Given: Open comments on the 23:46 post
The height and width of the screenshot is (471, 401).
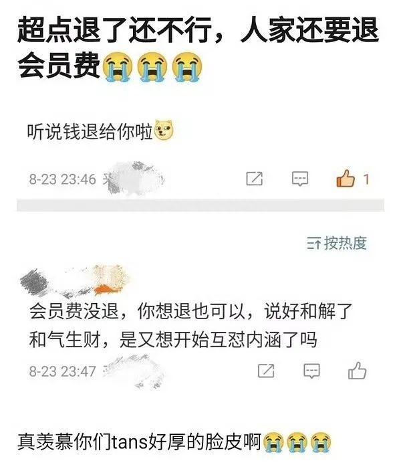Looking at the screenshot, I should pos(300,179).
